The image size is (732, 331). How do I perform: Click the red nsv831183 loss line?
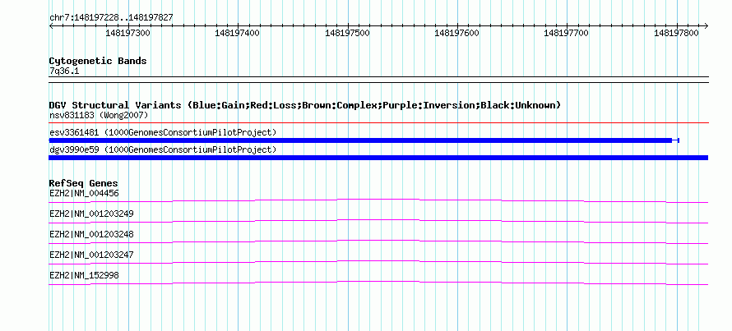[x=378, y=123]
